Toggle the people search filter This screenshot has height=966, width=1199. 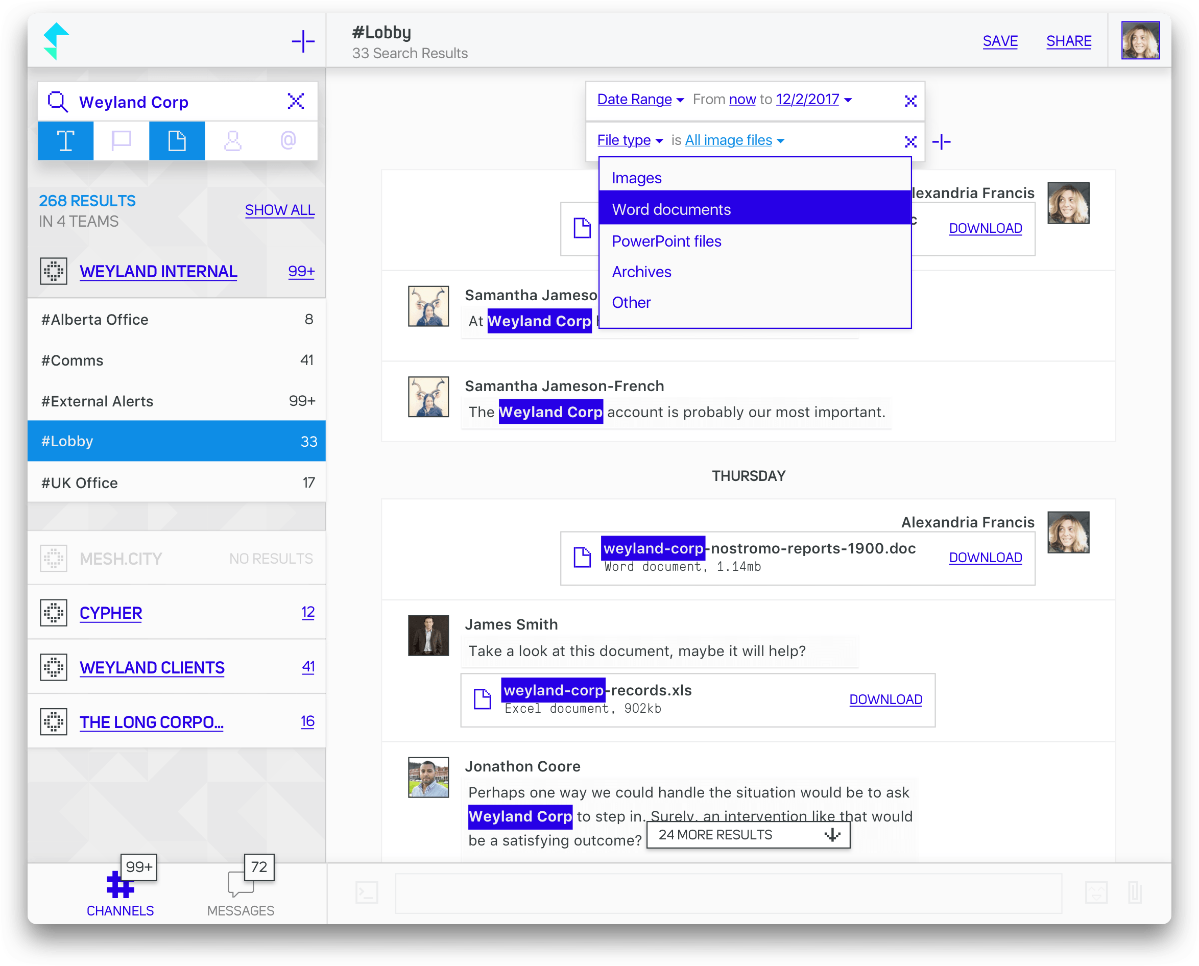tap(232, 141)
